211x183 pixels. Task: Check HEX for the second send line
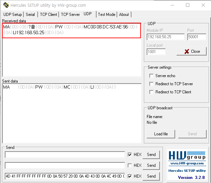click(x=130, y=165)
